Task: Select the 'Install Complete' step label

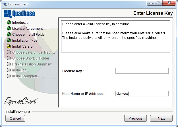Action: coord(25,76)
